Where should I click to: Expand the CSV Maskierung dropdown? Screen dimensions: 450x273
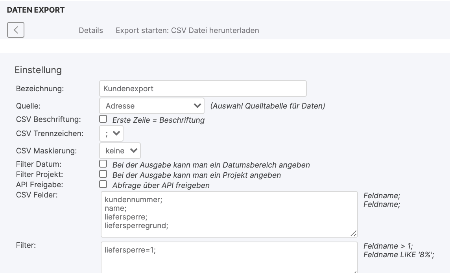pyautogui.click(x=120, y=151)
